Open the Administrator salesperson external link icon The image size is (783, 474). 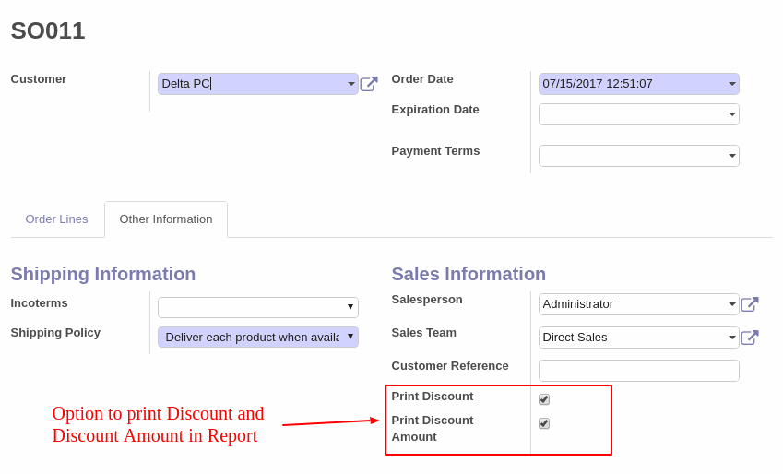point(750,304)
